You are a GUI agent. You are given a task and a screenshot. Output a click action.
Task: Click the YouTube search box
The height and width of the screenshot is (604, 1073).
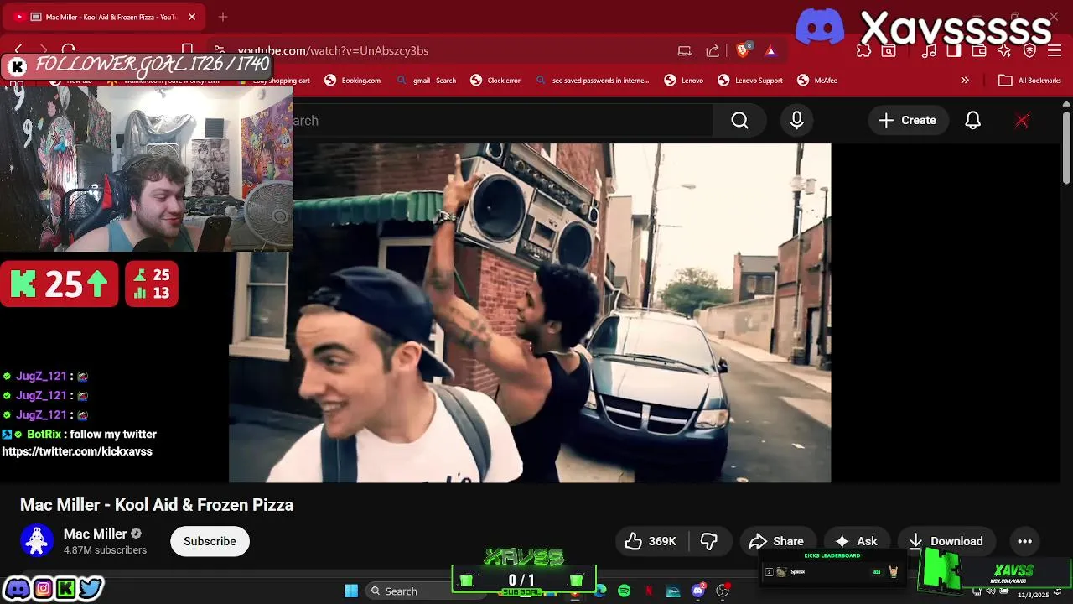503,121
